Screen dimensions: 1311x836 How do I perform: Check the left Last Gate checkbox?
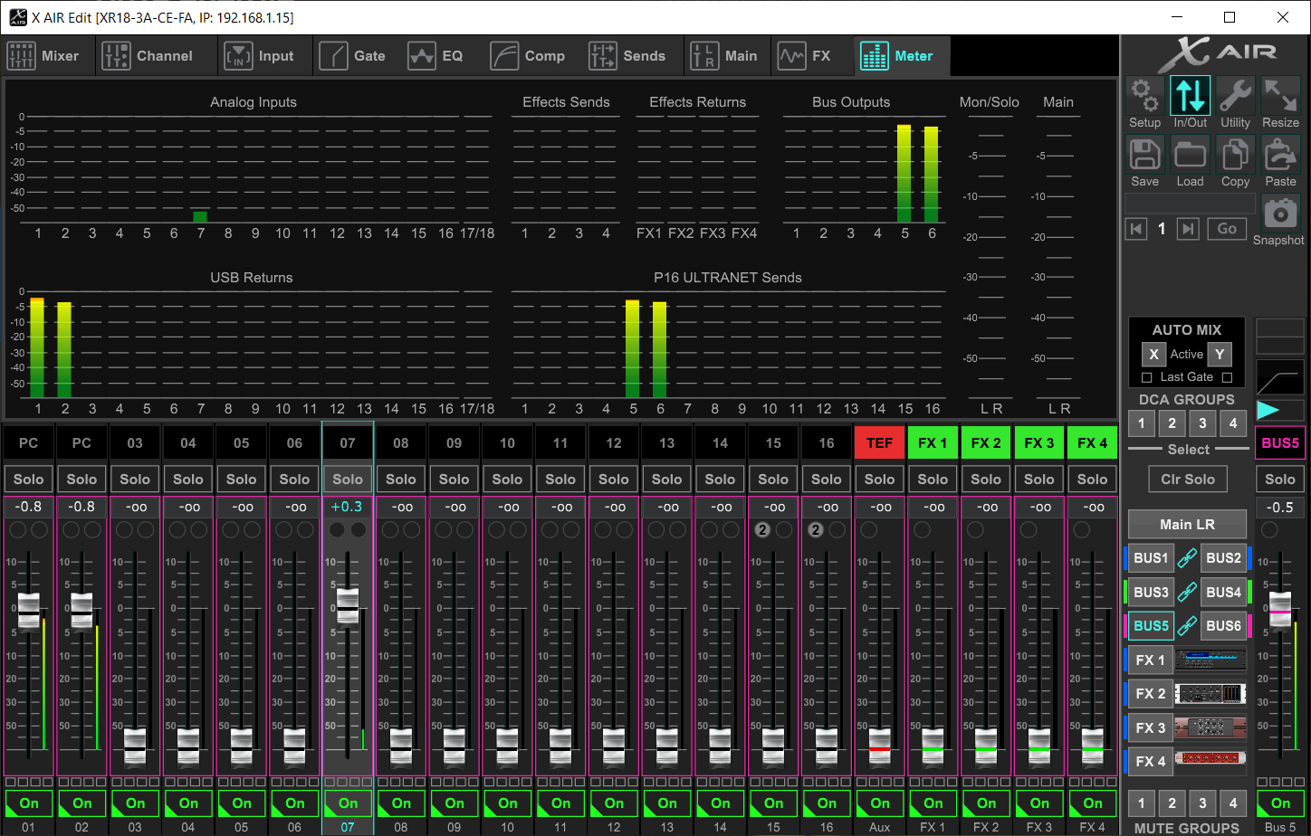tap(1147, 377)
